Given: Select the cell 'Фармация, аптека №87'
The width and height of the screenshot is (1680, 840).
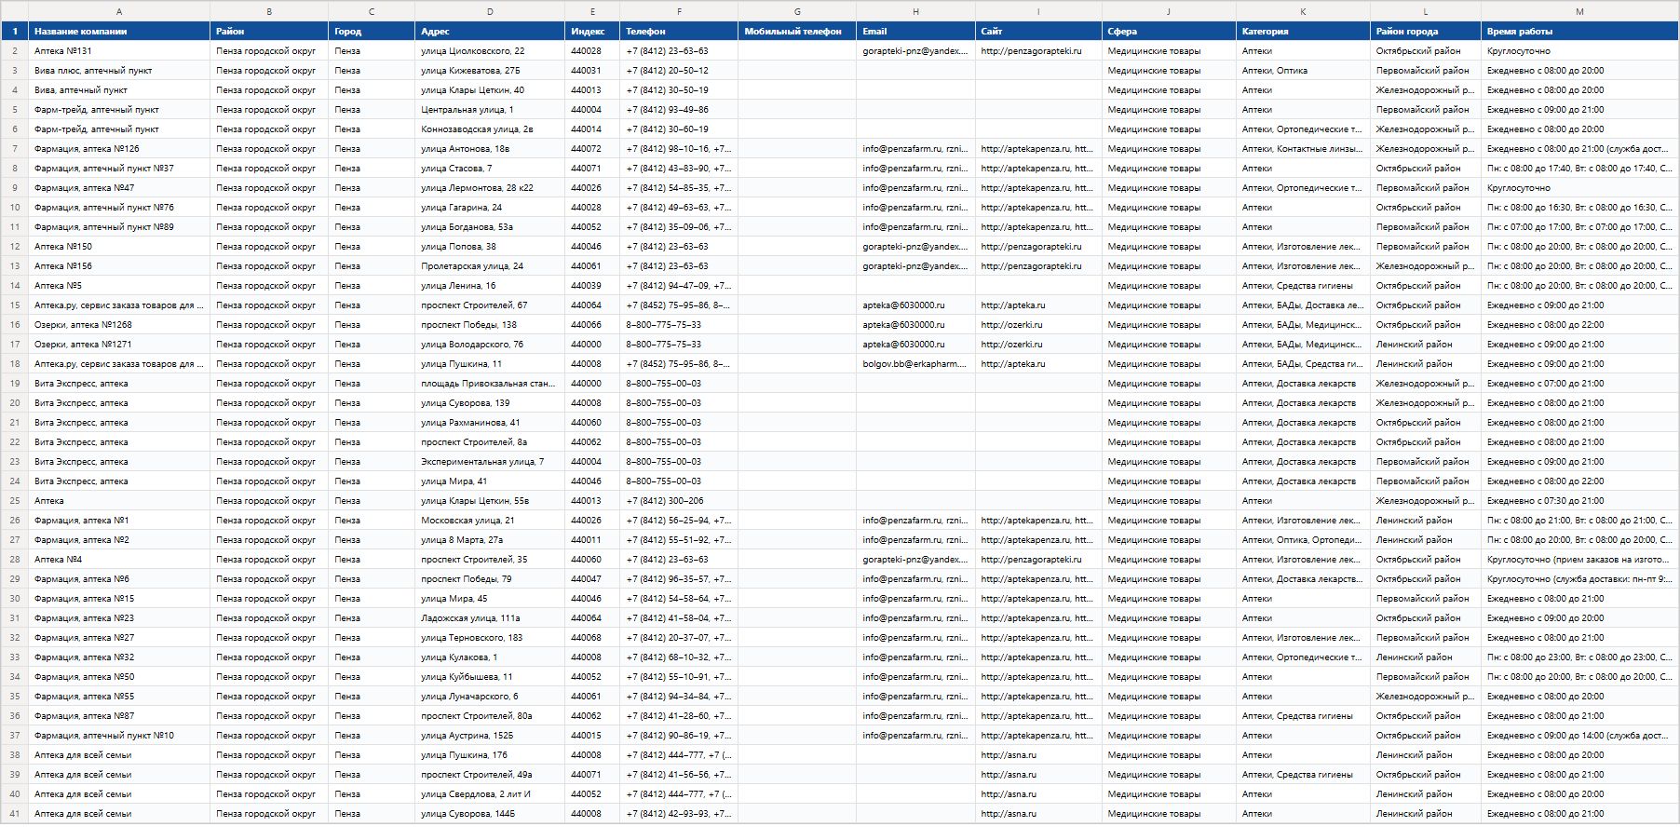Looking at the screenshot, I should pyautogui.click(x=119, y=716).
